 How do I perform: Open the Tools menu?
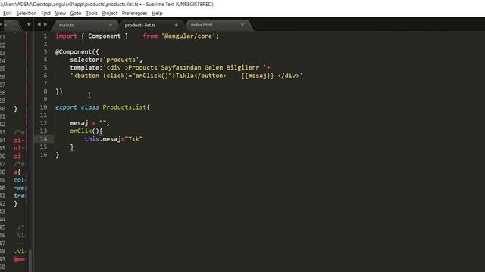tap(92, 14)
